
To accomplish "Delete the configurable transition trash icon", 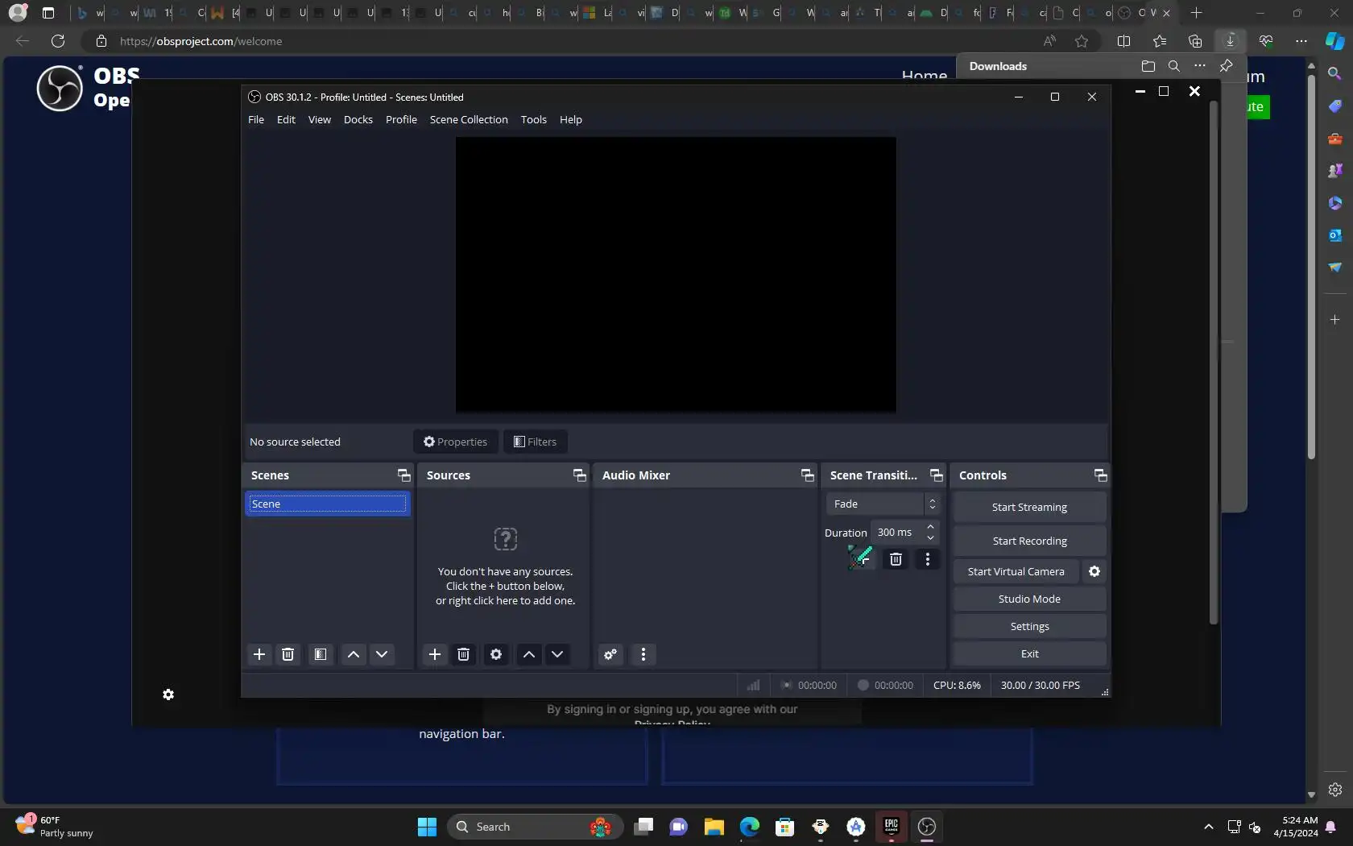I will click(896, 559).
